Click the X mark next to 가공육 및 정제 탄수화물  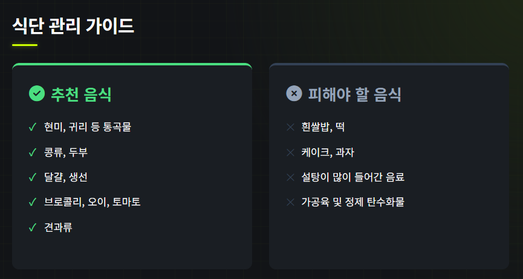pos(290,202)
